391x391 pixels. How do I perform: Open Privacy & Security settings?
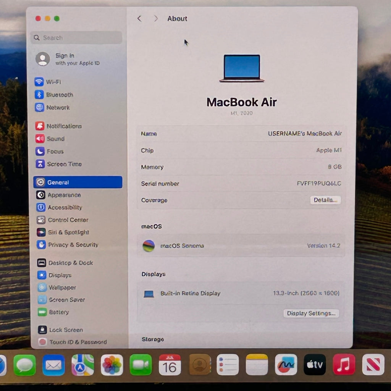(68, 245)
